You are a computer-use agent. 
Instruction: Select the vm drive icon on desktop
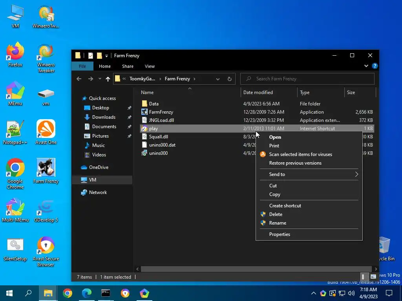(x=46, y=97)
